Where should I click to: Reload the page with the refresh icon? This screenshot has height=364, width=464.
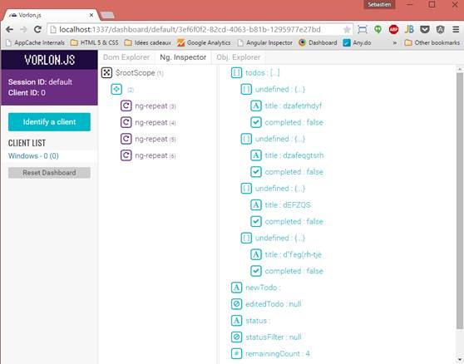[37, 29]
